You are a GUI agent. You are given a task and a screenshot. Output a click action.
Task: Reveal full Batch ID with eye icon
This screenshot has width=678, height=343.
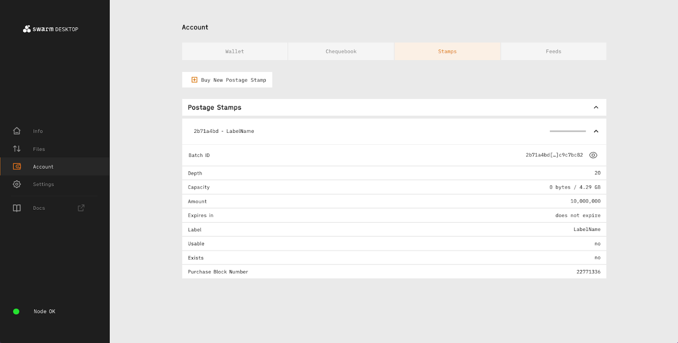(x=593, y=155)
